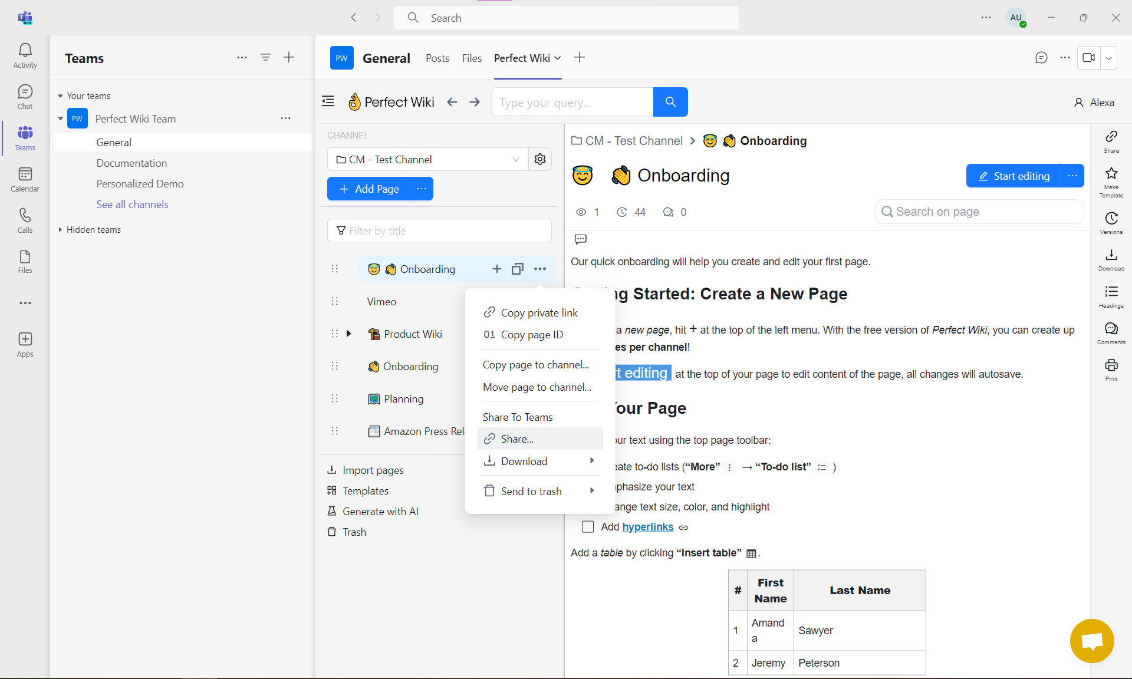Check the Add hyperlinks to-do item
Image resolution: width=1132 pixels, height=679 pixels.
click(588, 526)
